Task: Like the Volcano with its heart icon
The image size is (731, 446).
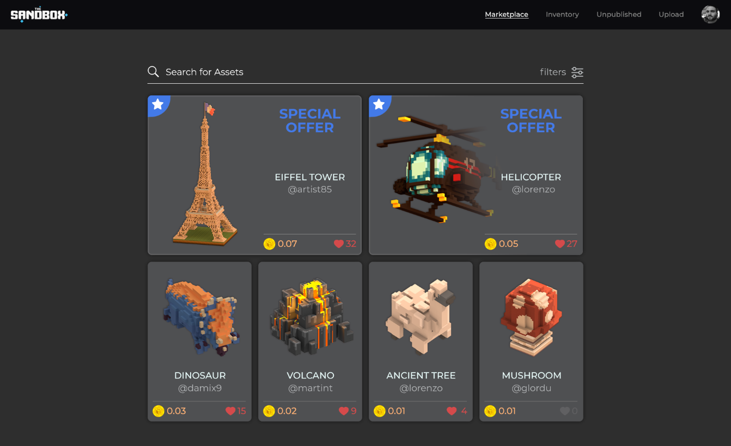Action: click(x=343, y=411)
